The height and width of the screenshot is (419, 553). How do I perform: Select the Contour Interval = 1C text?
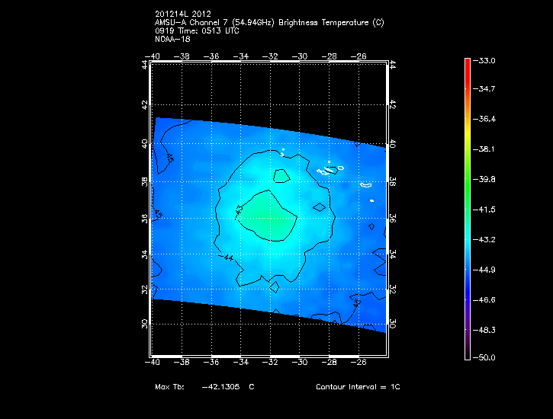coord(358,387)
